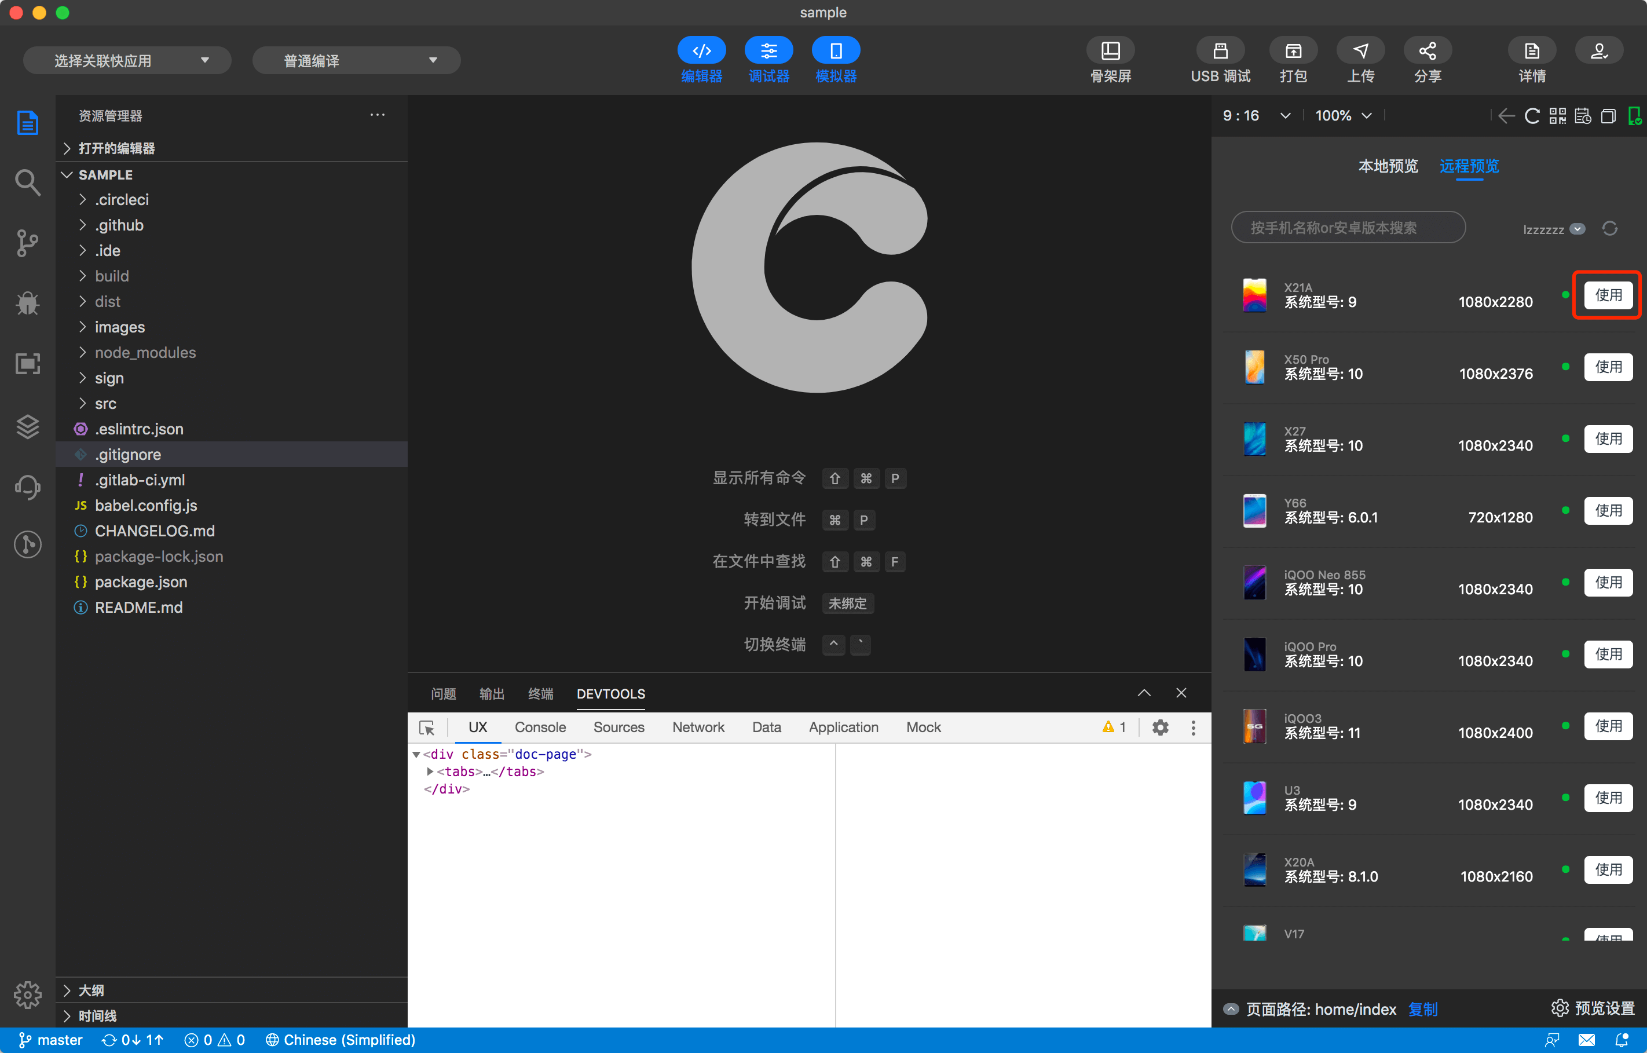Click the 复制 link beside page path
Viewport: 1647px width, 1053px height.
click(x=1423, y=1008)
